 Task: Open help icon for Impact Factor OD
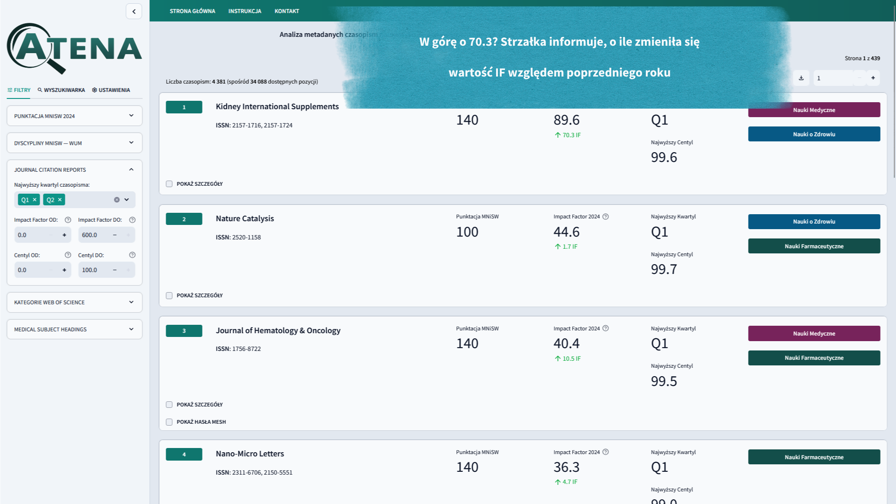coord(68,220)
